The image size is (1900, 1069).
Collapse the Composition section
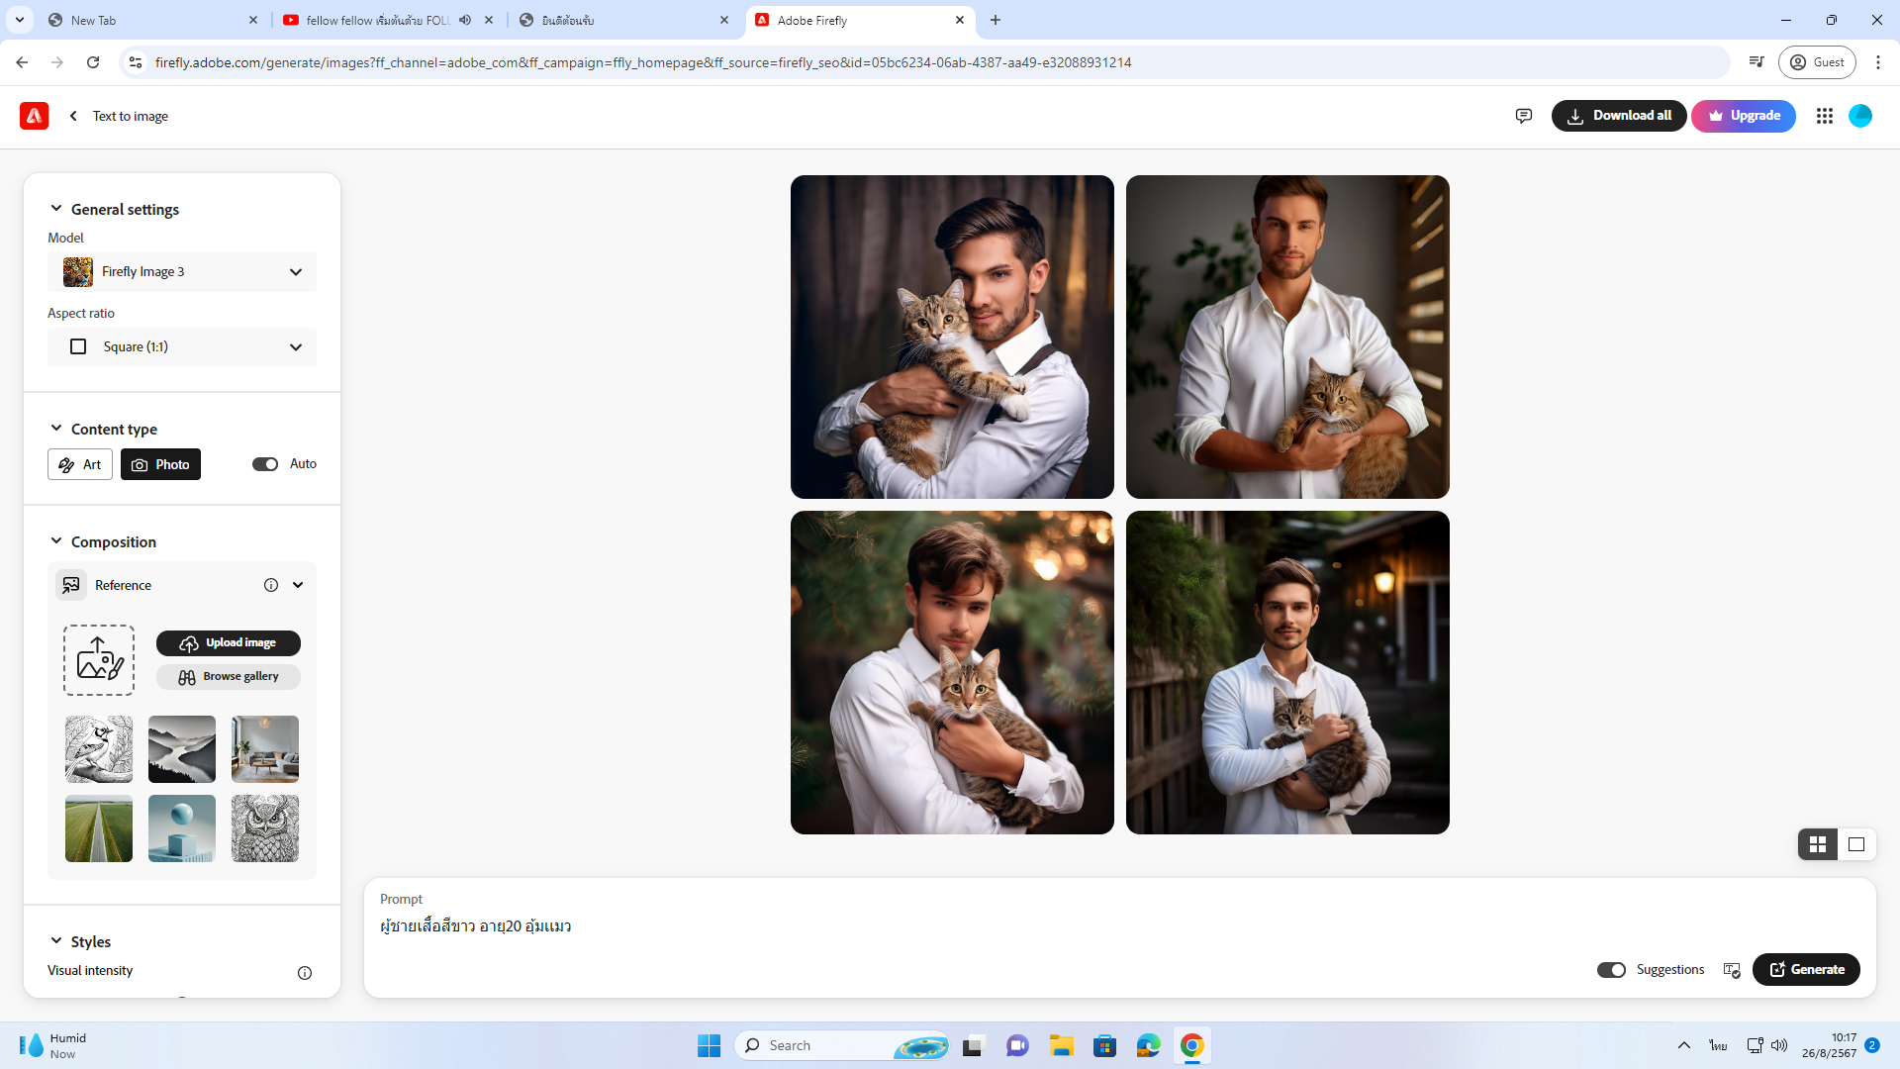point(56,541)
